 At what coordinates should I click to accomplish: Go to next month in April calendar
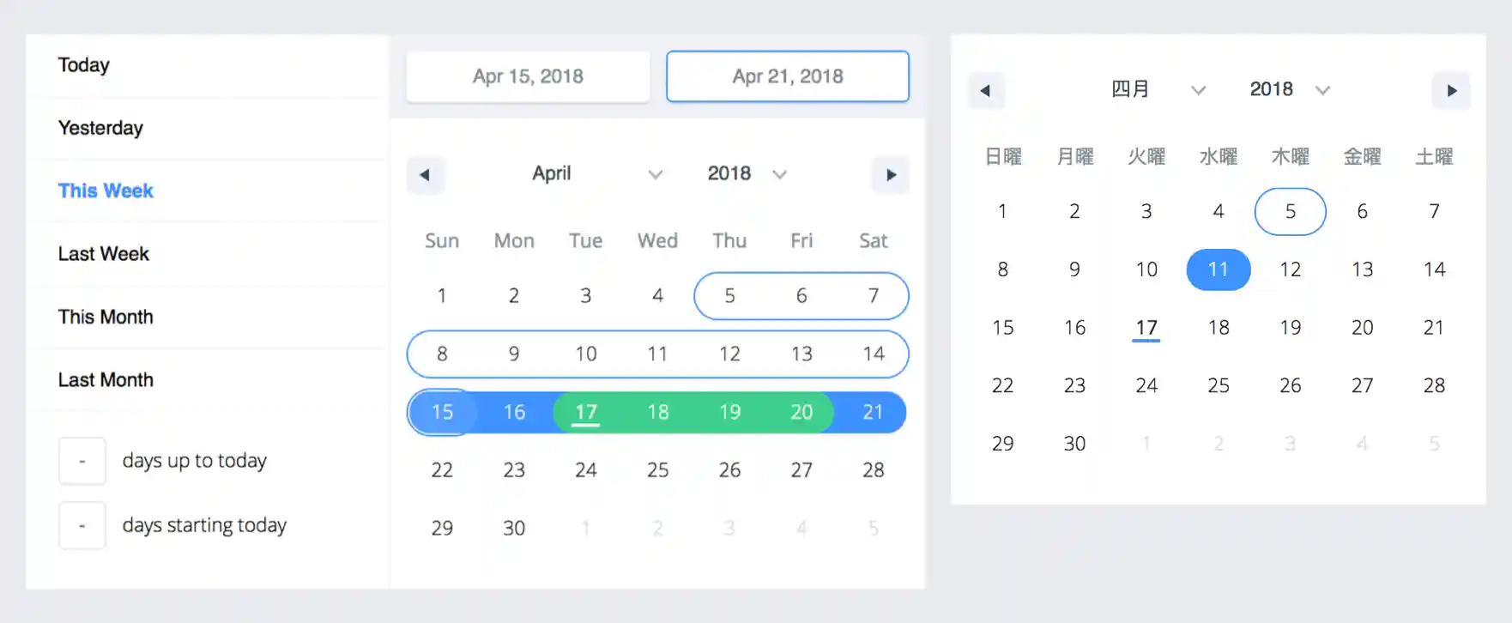pos(891,175)
